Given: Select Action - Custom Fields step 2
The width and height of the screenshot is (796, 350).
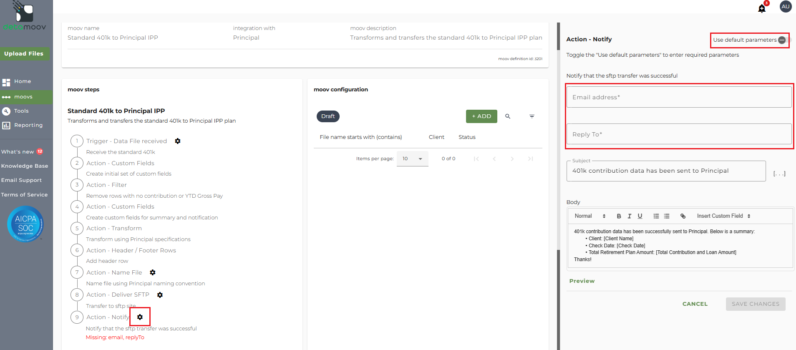Looking at the screenshot, I should 120,163.
